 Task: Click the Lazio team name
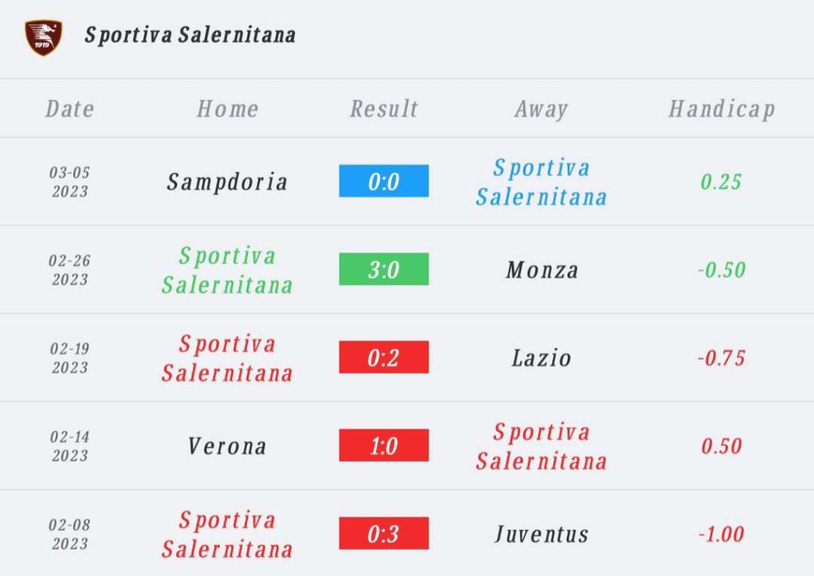pos(541,358)
